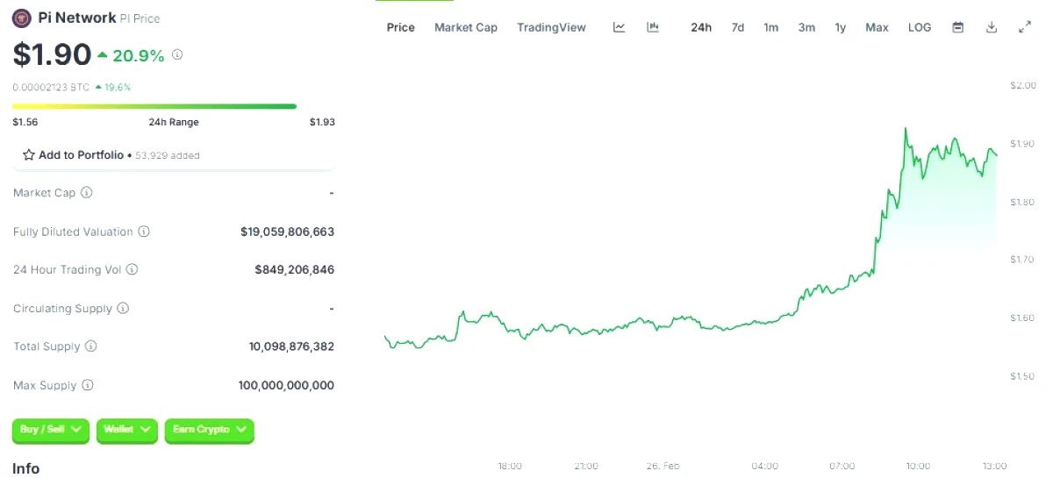
Task: Switch to line chart view icon
Action: click(619, 27)
